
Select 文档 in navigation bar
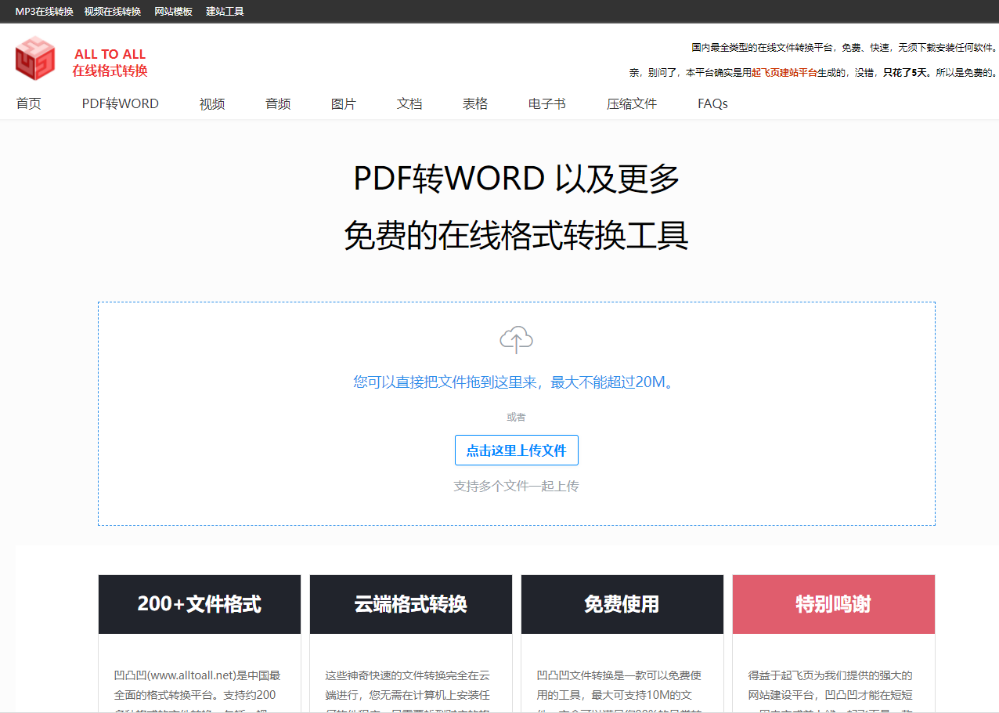(x=409, y=103)
